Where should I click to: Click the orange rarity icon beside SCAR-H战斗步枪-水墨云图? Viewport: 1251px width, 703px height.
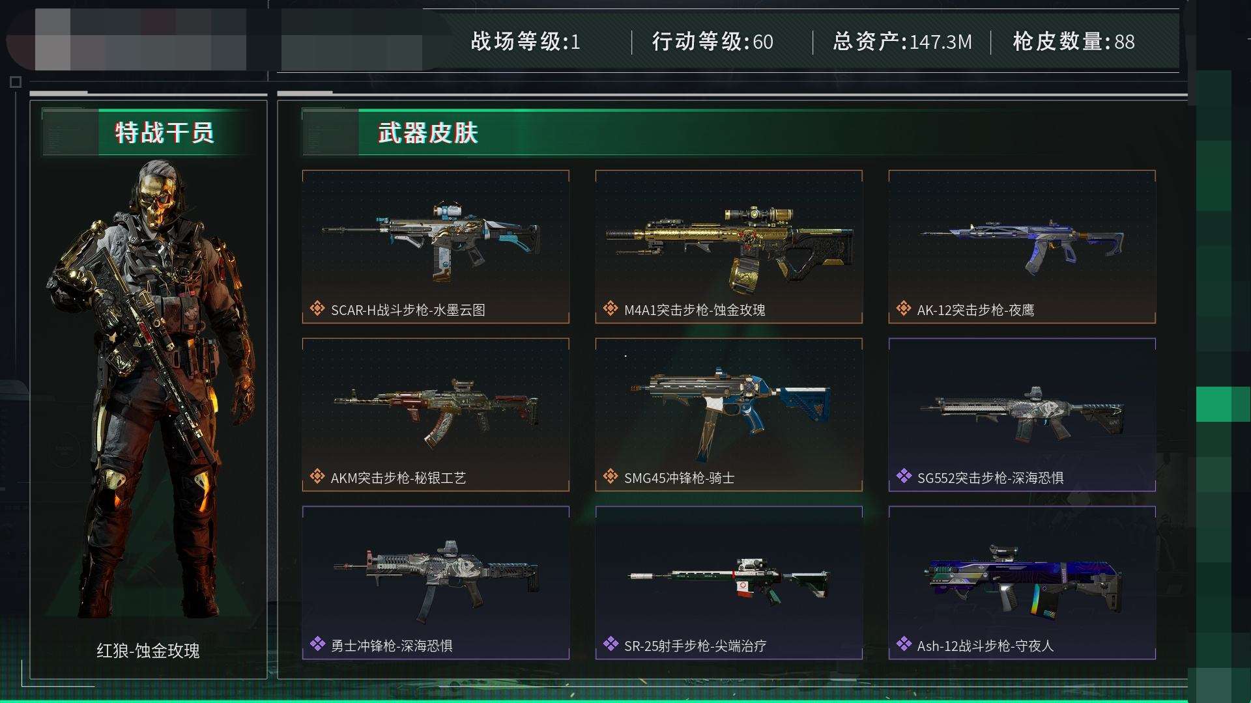point(317,309)
